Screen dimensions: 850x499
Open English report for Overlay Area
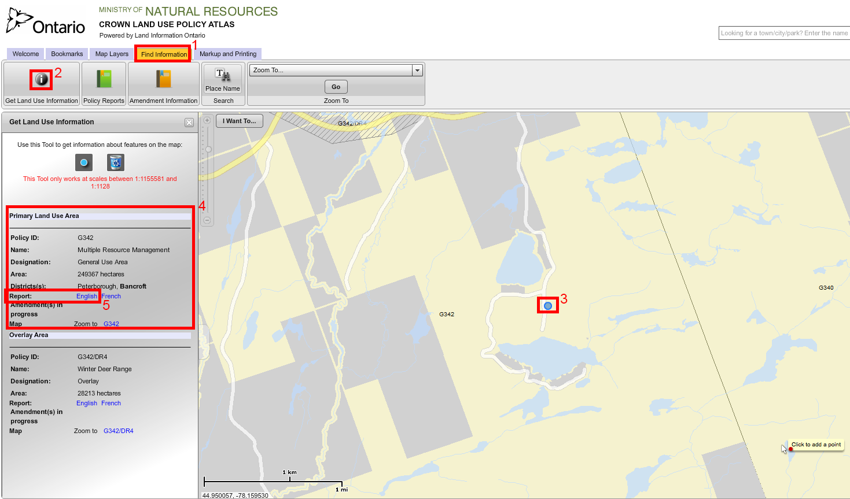click(x=87, y=403)
